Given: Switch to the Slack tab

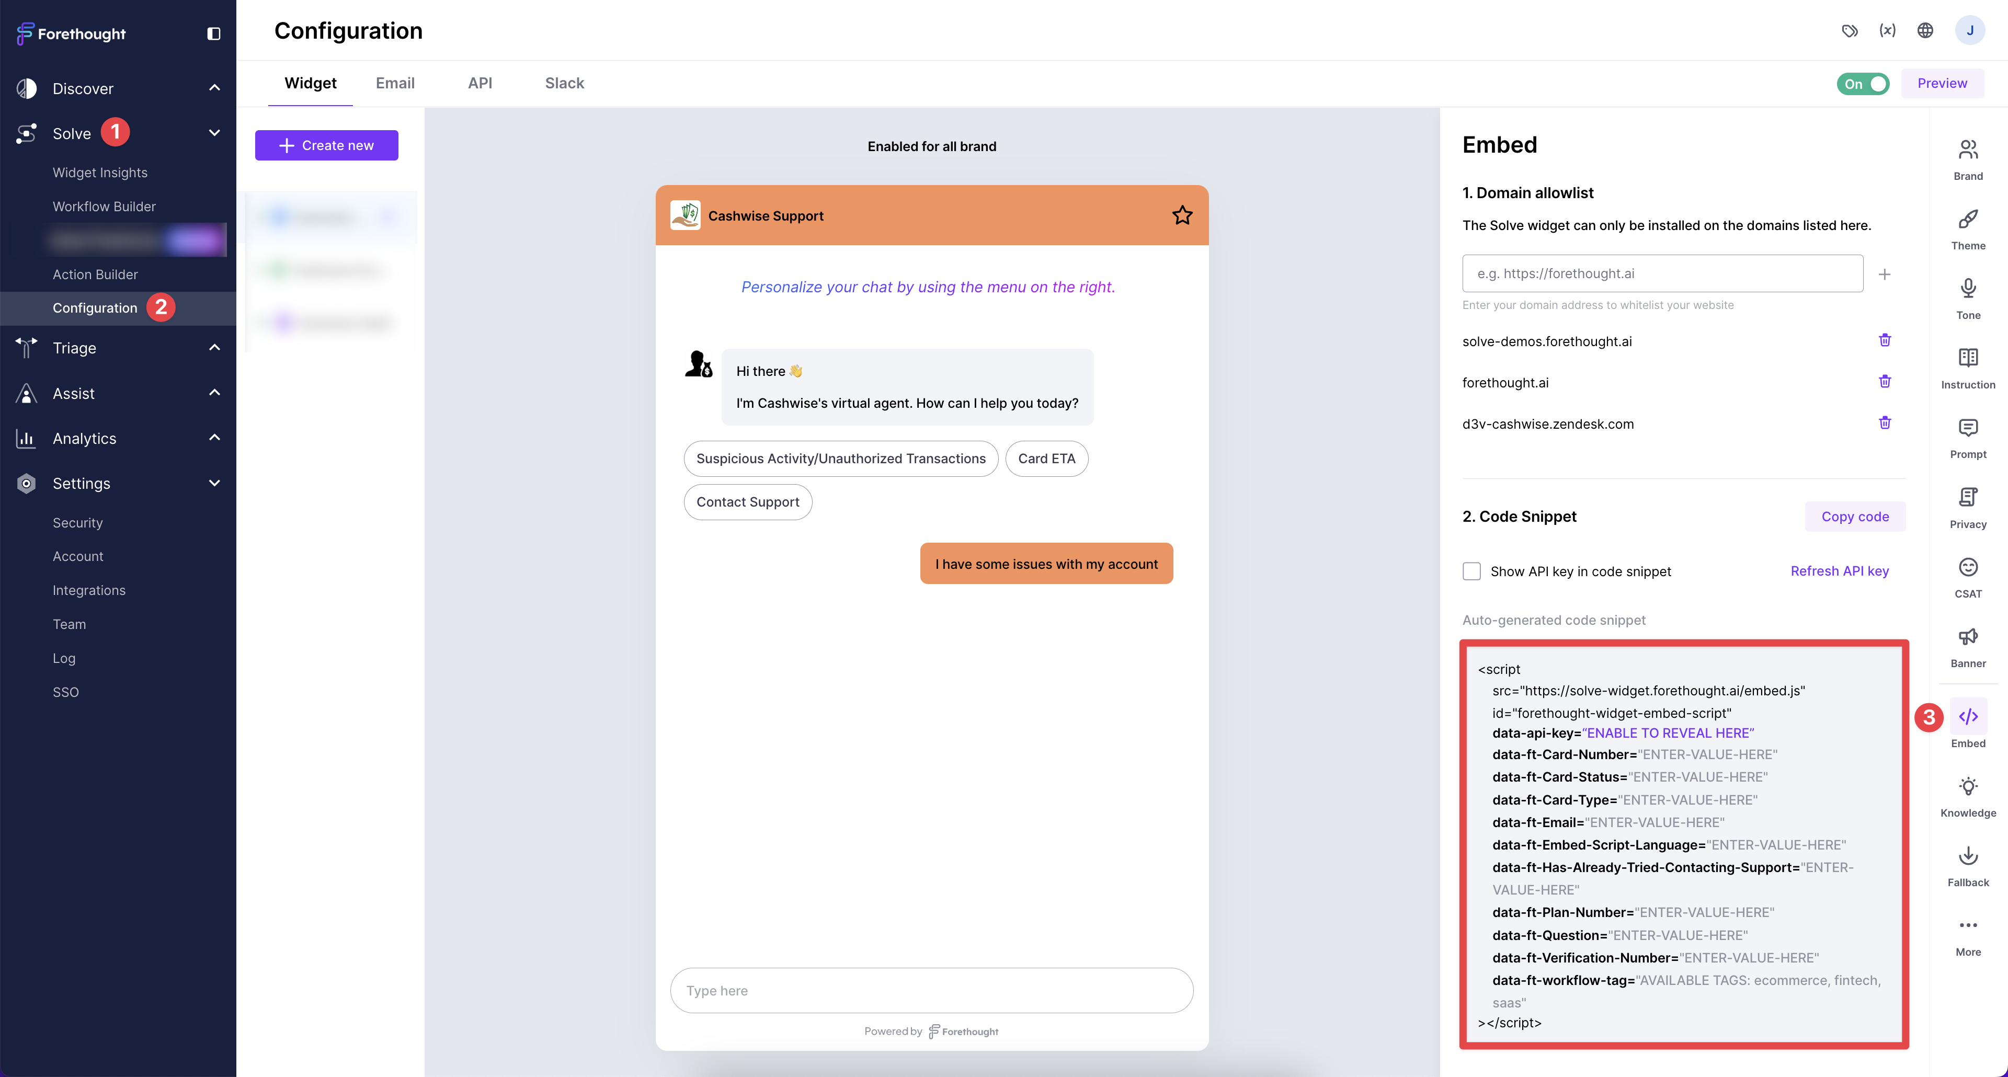Looking at the screenshot, I should pyautogui.click(x=564, y=83).
